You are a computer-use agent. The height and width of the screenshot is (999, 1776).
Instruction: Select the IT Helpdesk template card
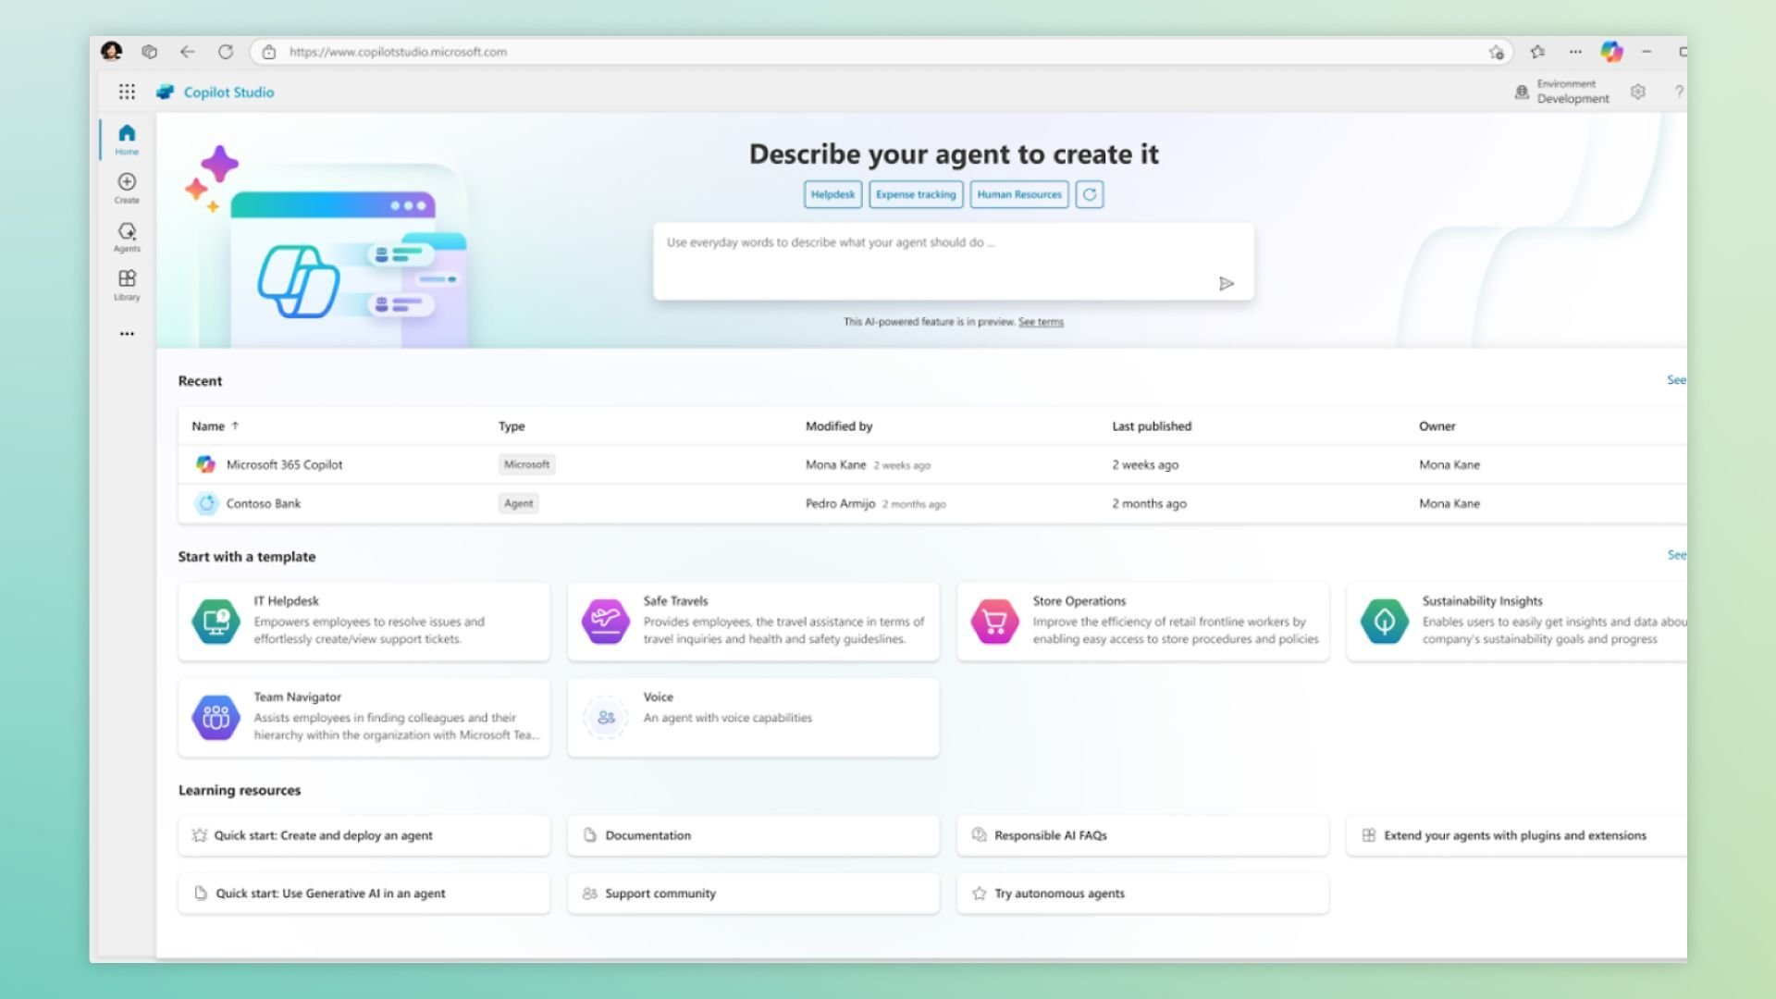coord(364,621)
